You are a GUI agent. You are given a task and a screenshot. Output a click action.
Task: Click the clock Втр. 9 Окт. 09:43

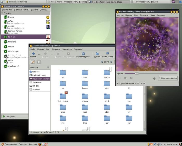coord(170,144)
